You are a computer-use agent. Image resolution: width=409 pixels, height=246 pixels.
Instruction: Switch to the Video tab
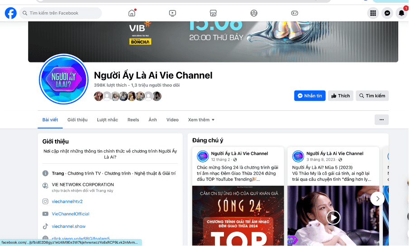[x=172, y=120]
